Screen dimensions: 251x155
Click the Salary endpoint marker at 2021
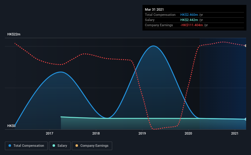pyautogui.click(x=245, y=119)
